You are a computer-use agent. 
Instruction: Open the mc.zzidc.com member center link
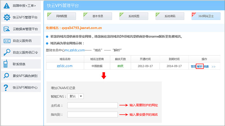point(75,50)
